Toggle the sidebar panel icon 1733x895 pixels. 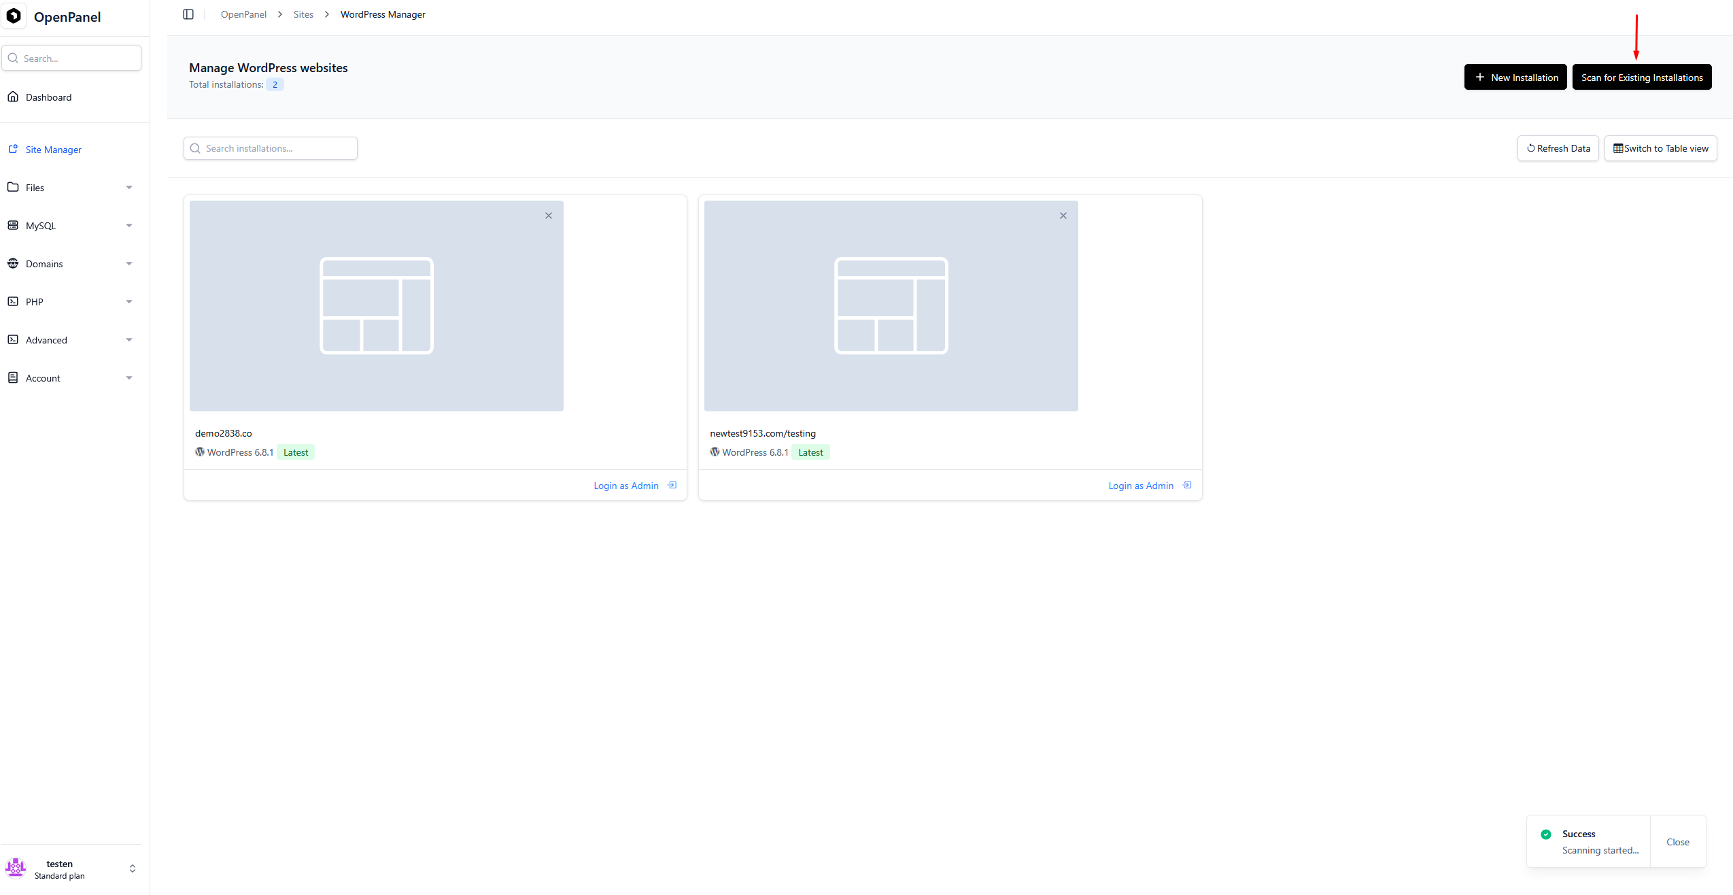[188, 14]
